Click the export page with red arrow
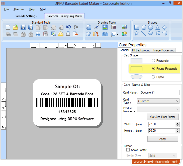 click(75, 34)
